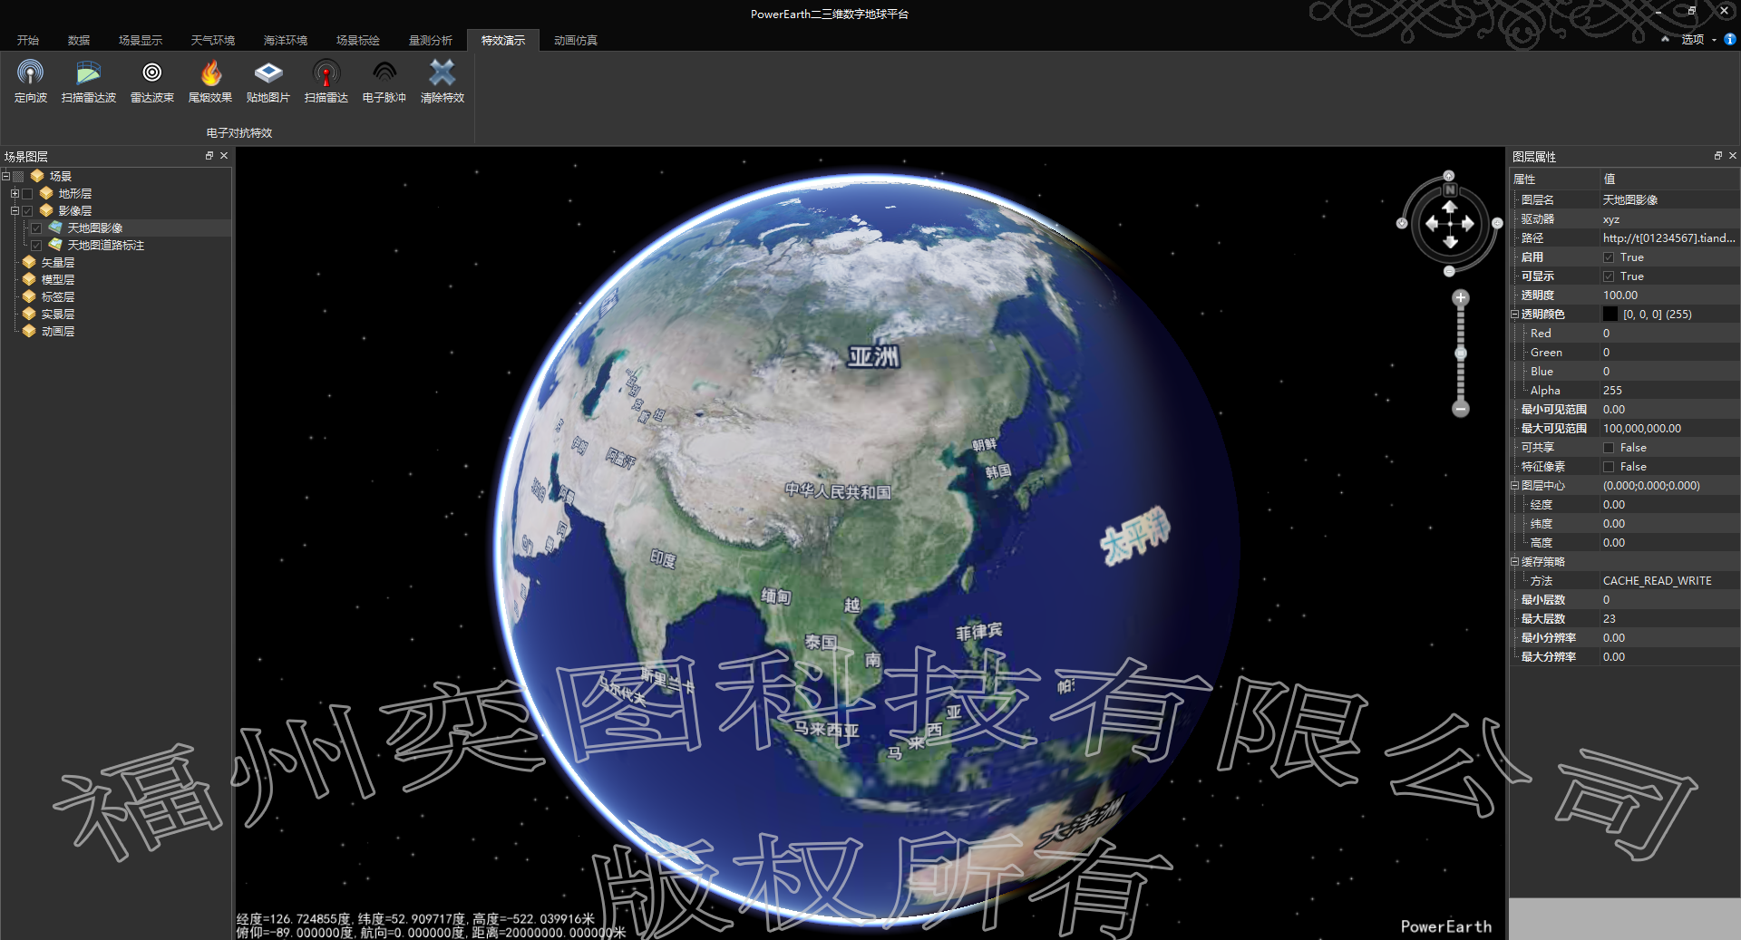Click the 最大可见范围 value 100,000,000.00
The image size is (1741, 940).
pos(1669,429)
